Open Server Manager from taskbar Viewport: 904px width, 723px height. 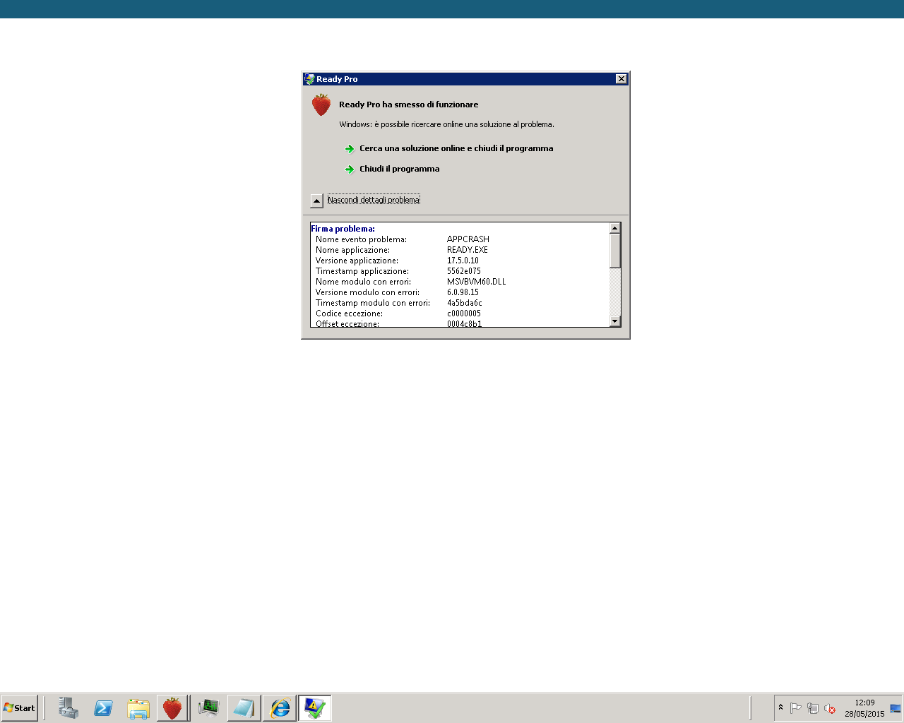coord(68,708)
